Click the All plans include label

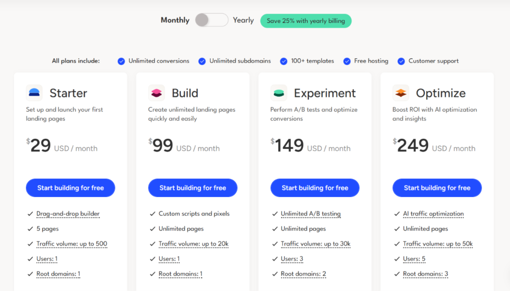point(76,61)
